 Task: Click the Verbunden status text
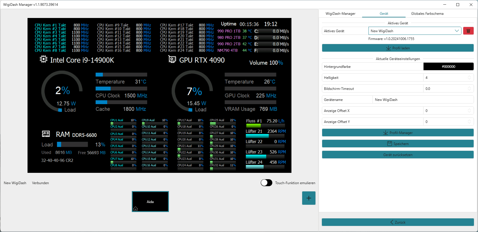(40, 183)
